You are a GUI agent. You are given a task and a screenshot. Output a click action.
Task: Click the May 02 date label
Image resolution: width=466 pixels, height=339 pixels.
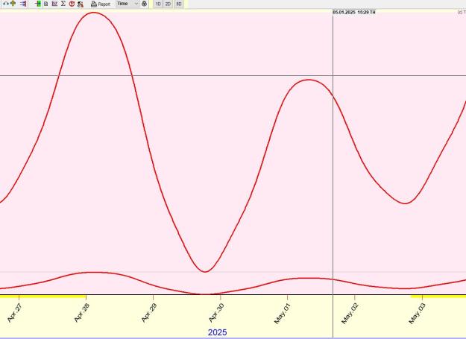(350, 314)
